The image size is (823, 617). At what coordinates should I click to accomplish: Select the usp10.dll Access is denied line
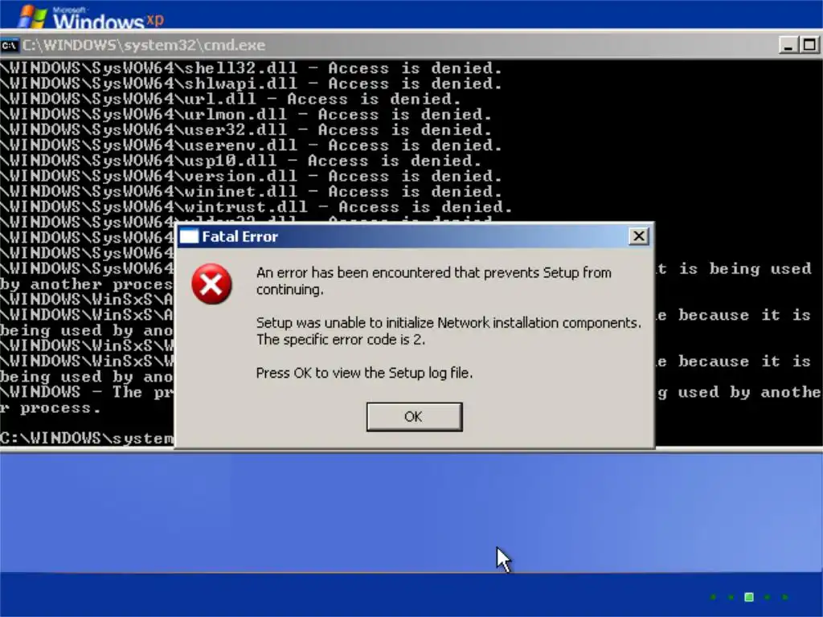pos(240,161)
